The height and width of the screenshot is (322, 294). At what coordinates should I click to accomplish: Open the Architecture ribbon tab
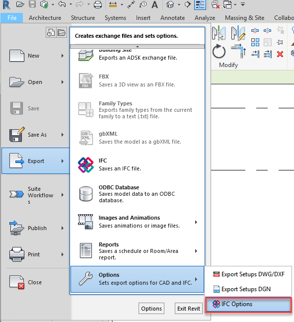45,18
